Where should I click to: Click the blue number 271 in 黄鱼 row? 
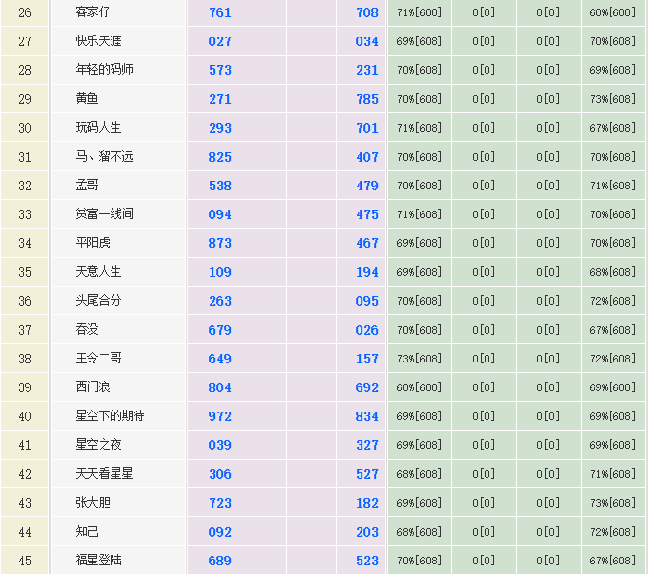220,99
